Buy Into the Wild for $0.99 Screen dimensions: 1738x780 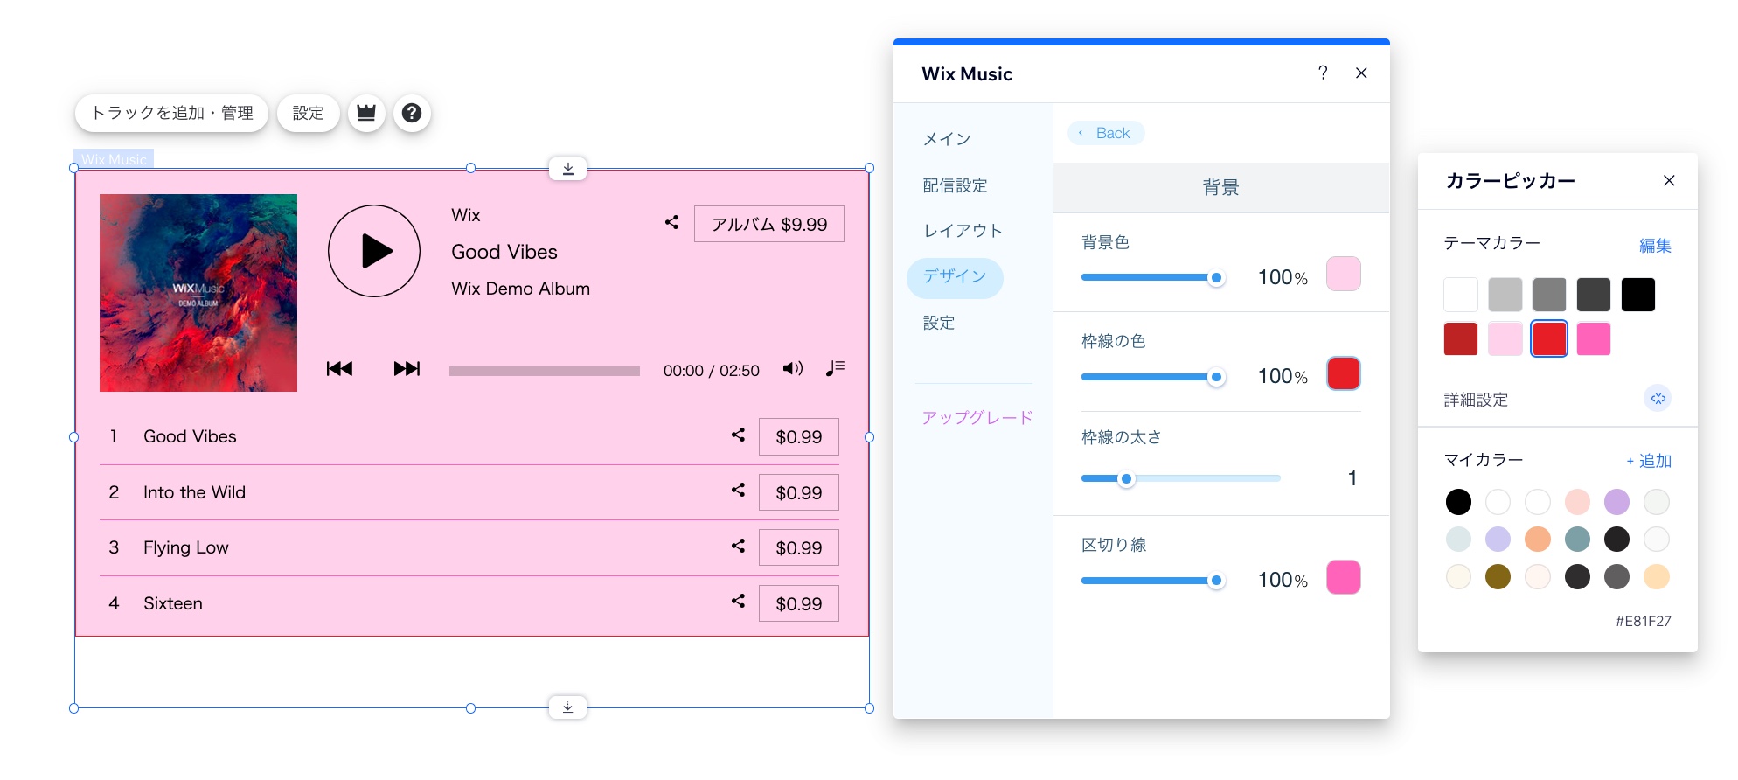pyautogui.click(x=799, y=492)
